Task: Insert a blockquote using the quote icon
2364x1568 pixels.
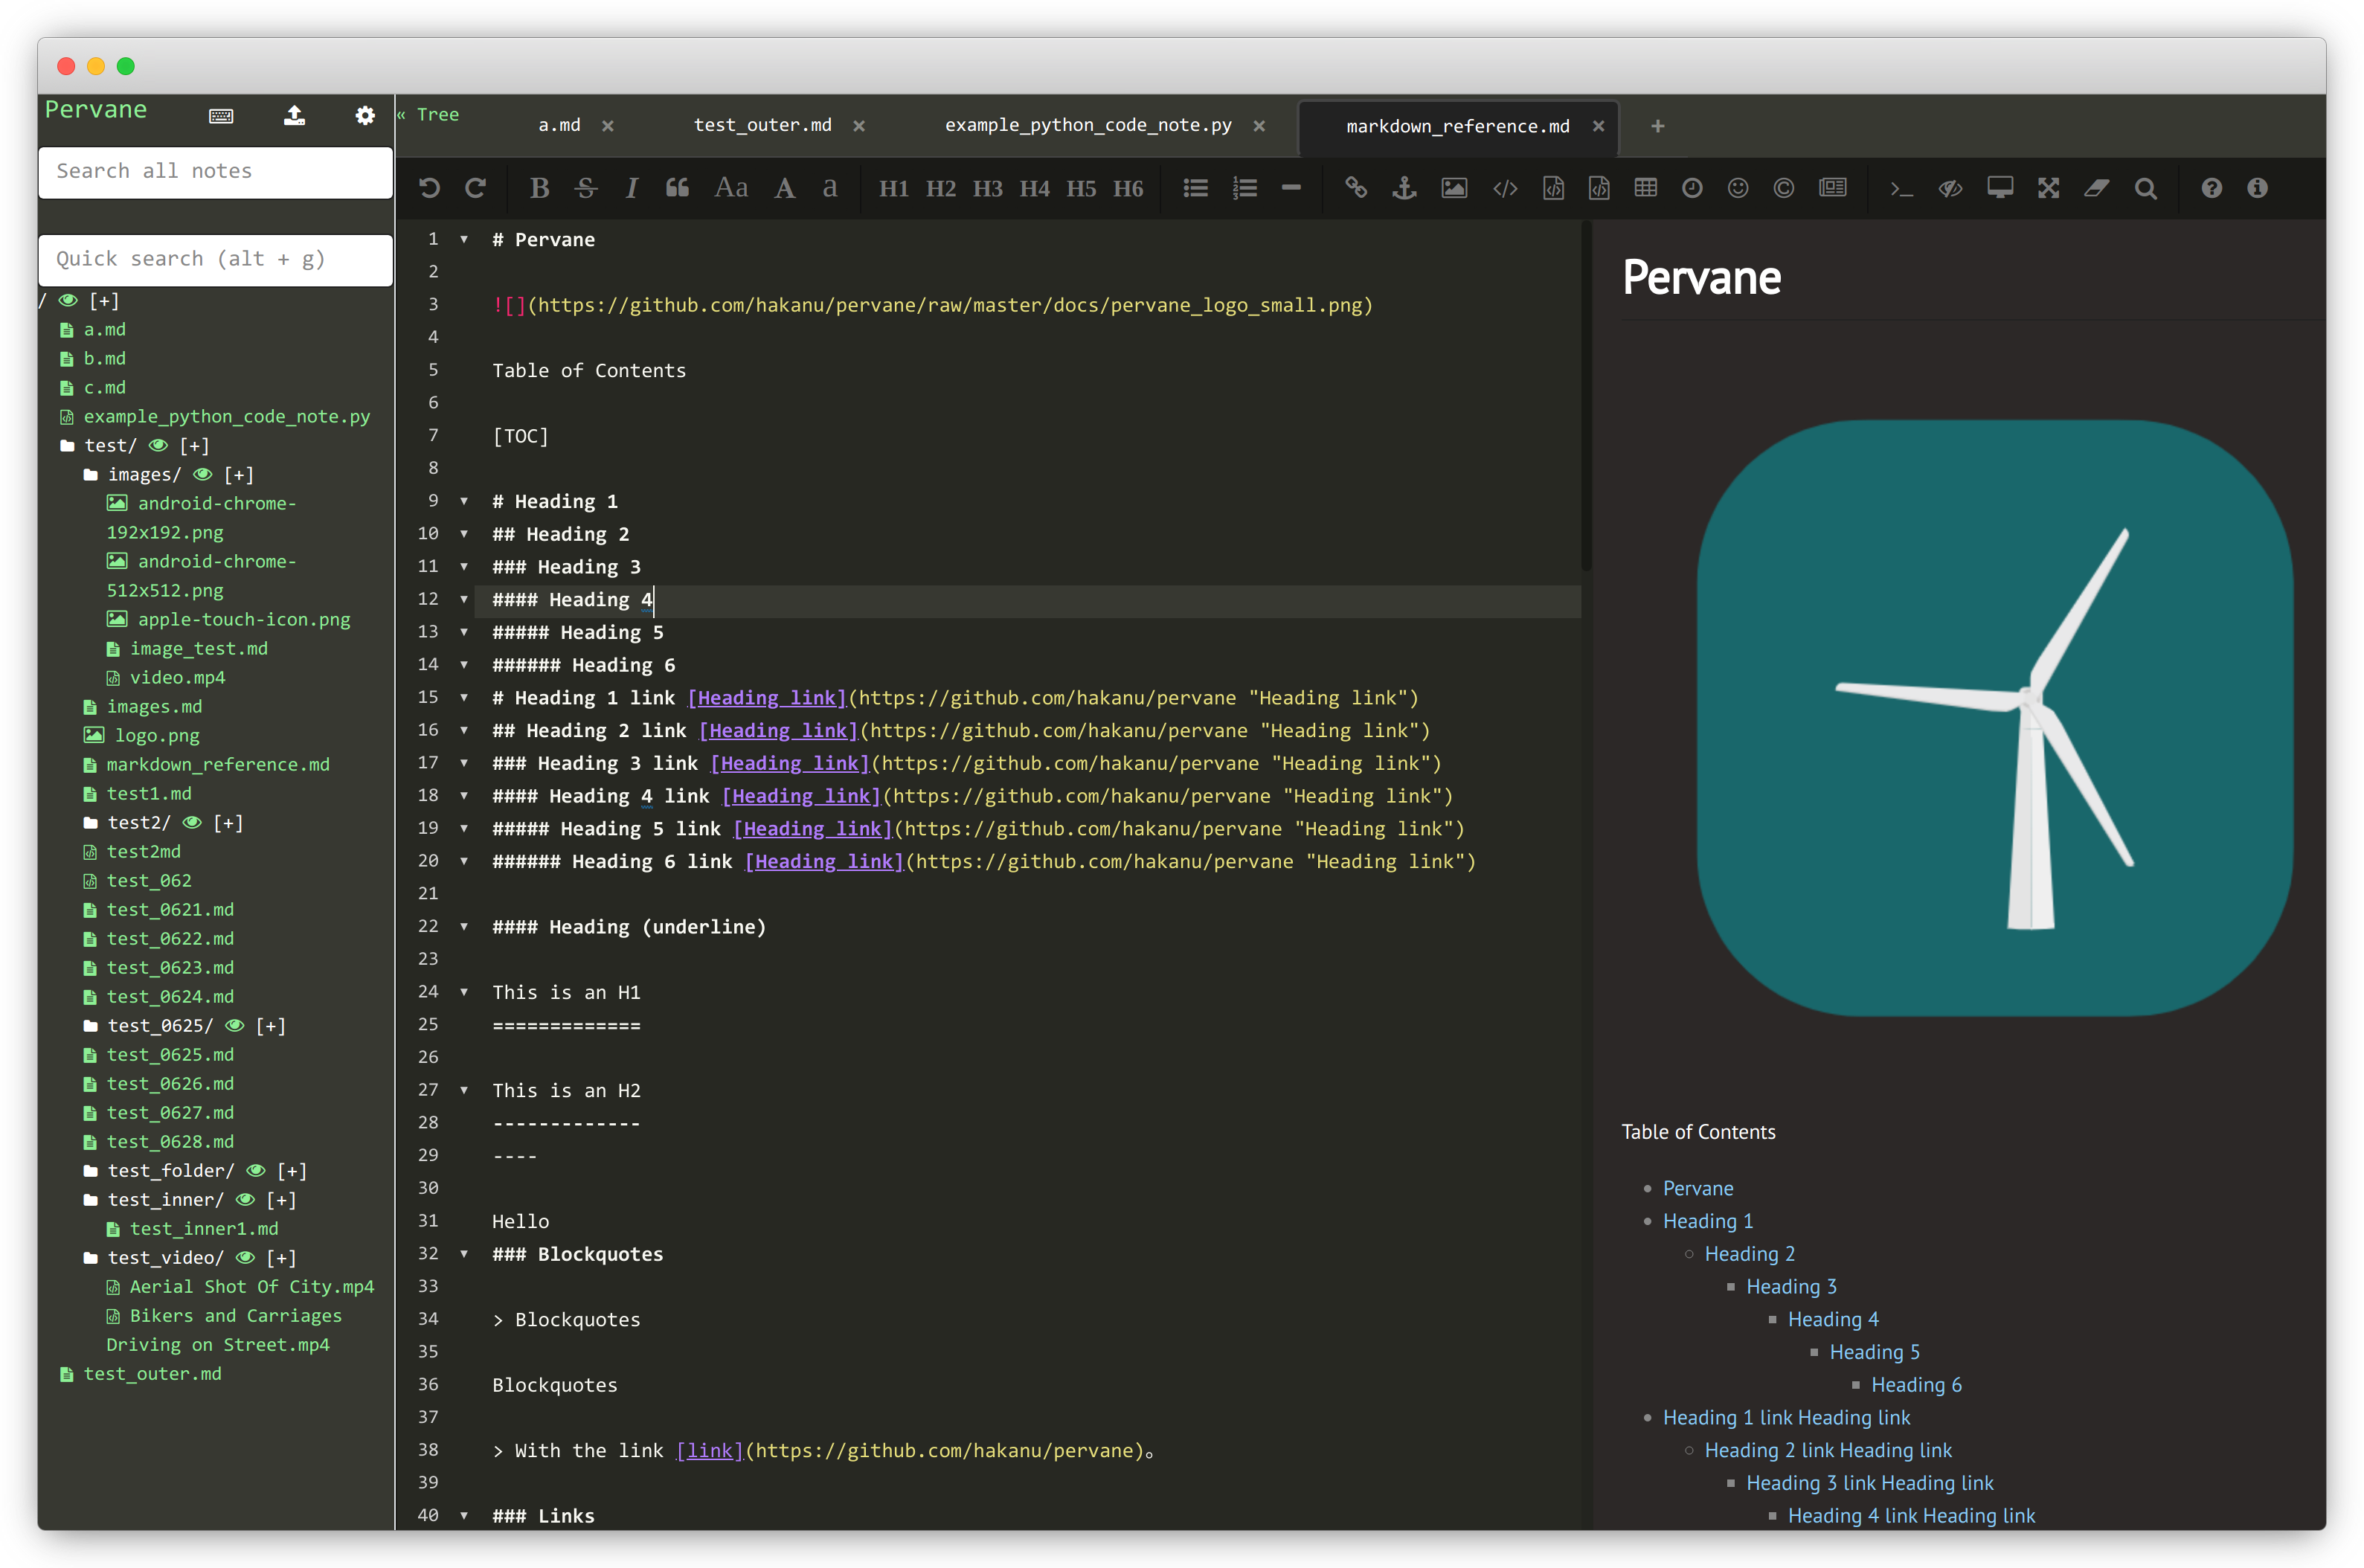Action: 677,188
